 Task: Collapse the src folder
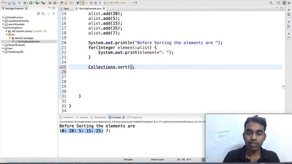[6, 35]
